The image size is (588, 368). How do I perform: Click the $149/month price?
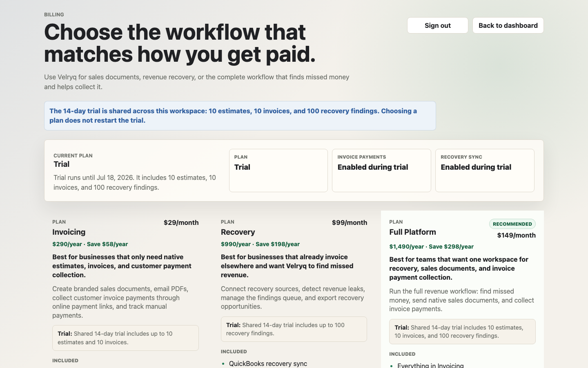pyautogui.click(x=516, y=235)
